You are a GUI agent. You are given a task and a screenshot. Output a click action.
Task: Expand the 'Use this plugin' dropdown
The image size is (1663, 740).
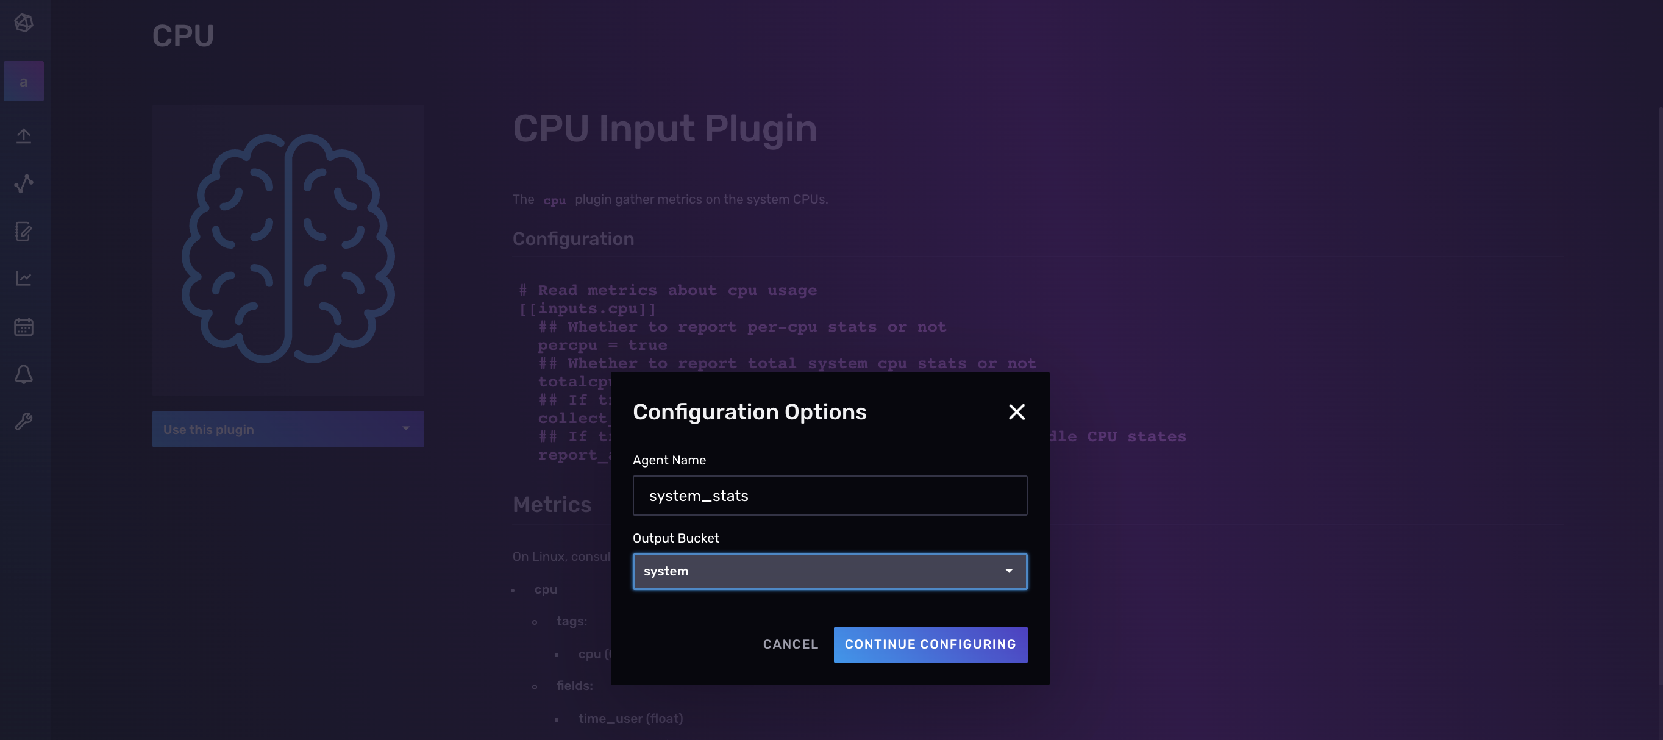288,429
